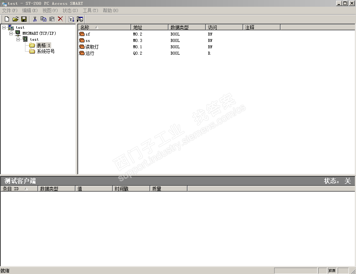Image resolution: width=356 pixels, height=274 pixels.
Task: Click the project root computer icon
Action: [11, 28]
